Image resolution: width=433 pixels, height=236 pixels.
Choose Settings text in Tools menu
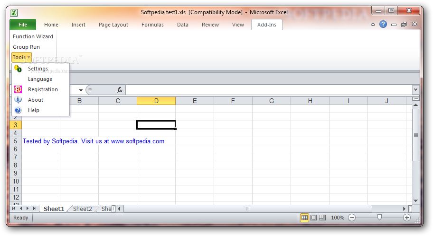[x=38, y=69]
